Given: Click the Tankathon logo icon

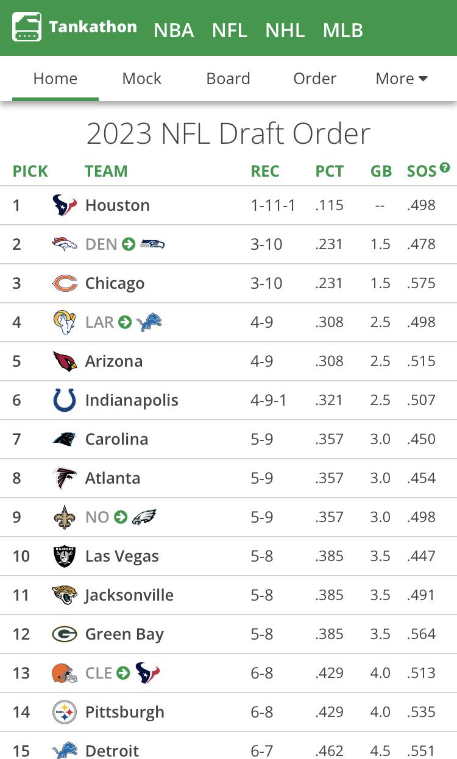Looking at the screenshot, I should tap(27, 27).
